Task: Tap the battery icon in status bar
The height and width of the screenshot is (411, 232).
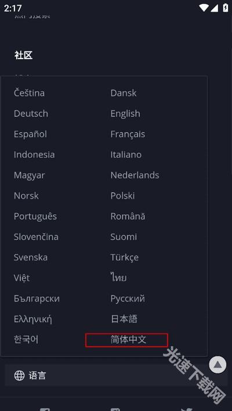Action: click(x=226, y=8)
